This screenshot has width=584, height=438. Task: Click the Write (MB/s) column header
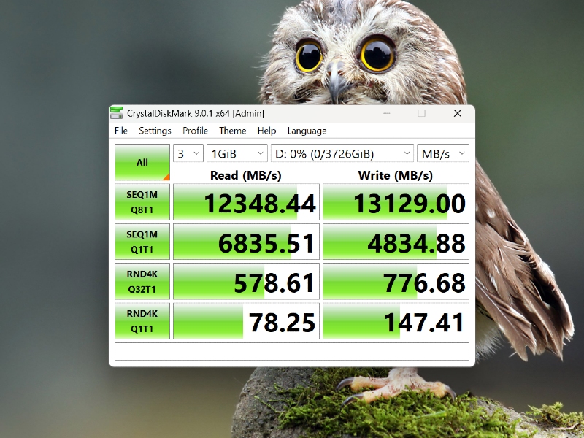tap(396, 175)
